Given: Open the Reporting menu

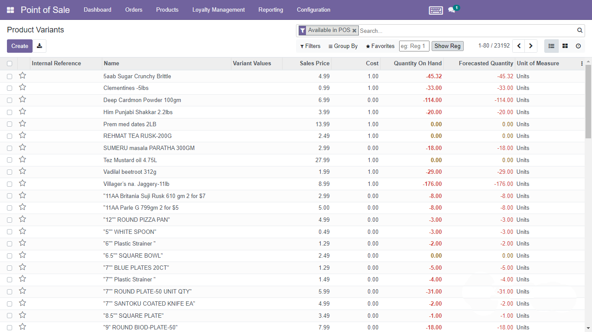Looking at the screenshot, I should click(x=270, y=10).
